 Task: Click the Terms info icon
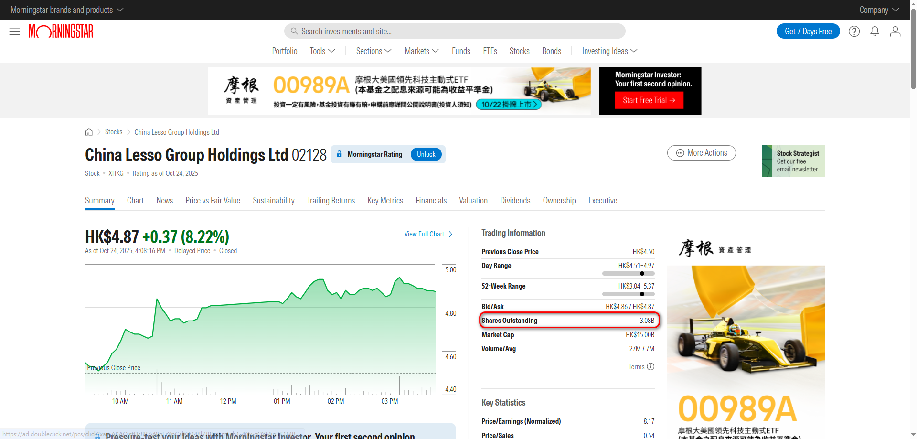[650, 367]
